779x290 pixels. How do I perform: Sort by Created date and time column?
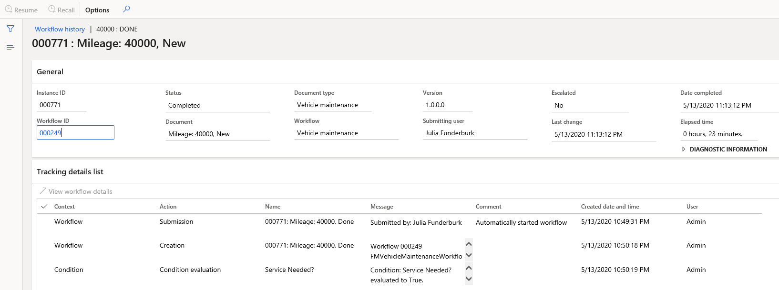pos(610,207)
